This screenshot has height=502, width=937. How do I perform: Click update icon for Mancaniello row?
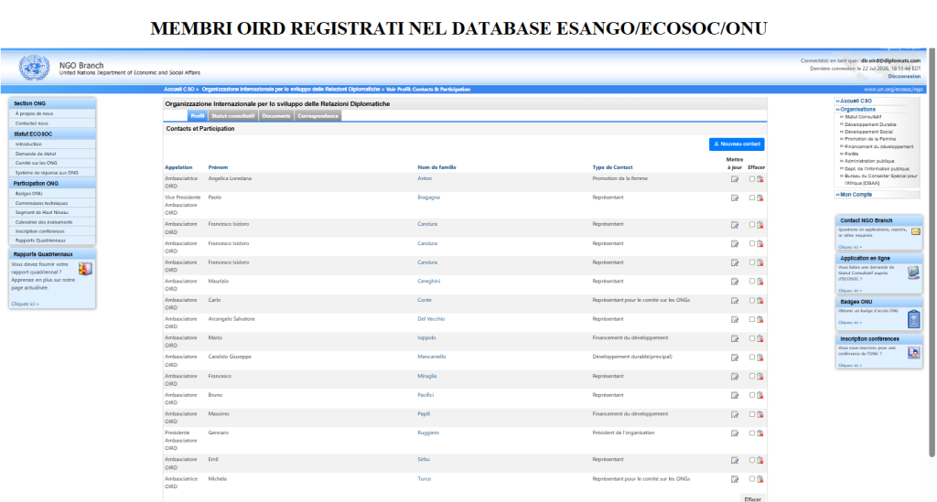[735, 358]
